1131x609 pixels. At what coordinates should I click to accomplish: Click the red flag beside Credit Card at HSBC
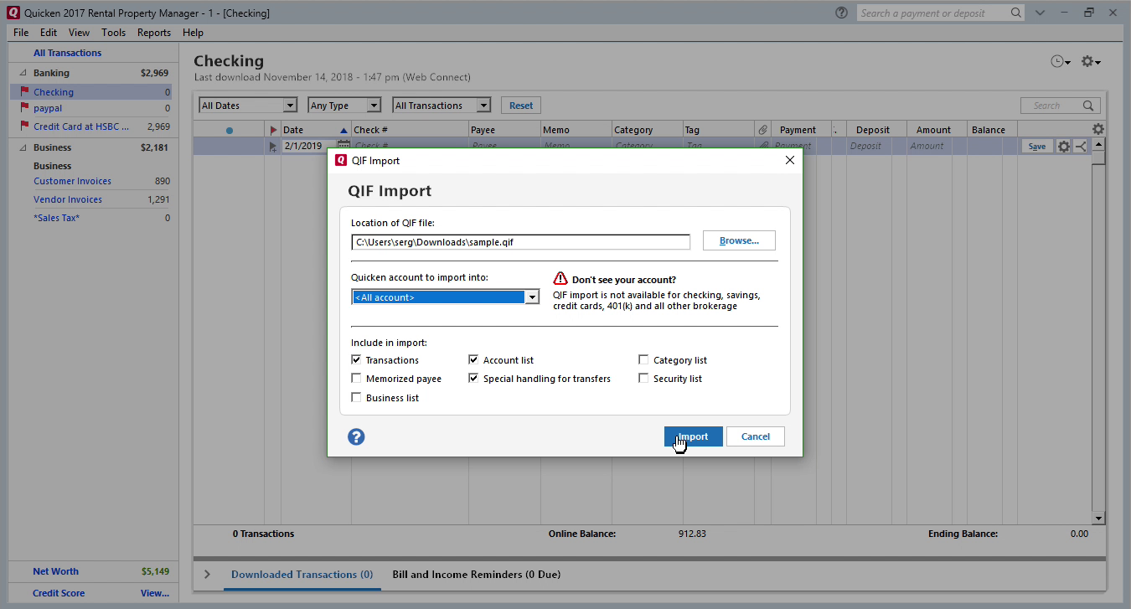(24, 126)
